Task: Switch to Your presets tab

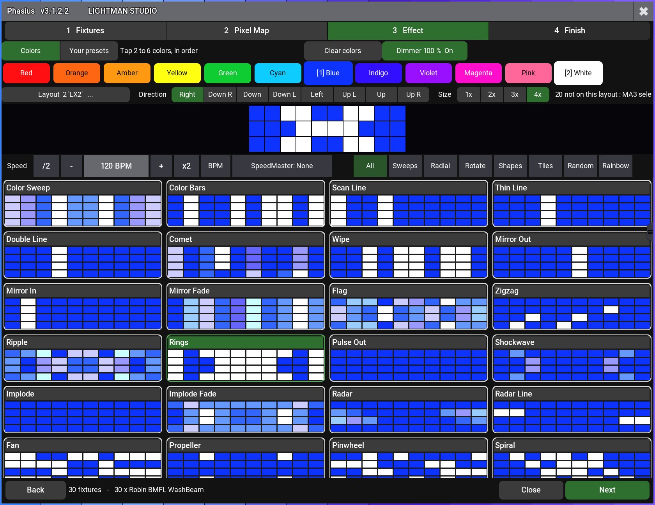Action: (89, 51)
